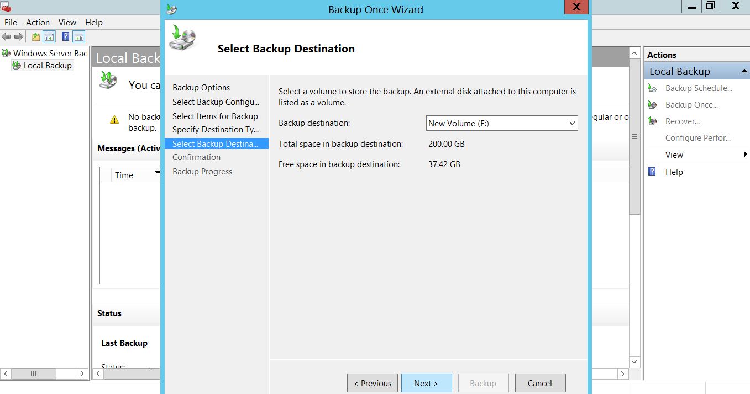Viewport: 750px width, 394px height.
Task: Select Local Backup in console tree
Action: tap(48, 66)
